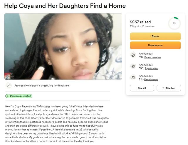Open the See all donations list
188x145 pixels.
(x=142, y=88)
